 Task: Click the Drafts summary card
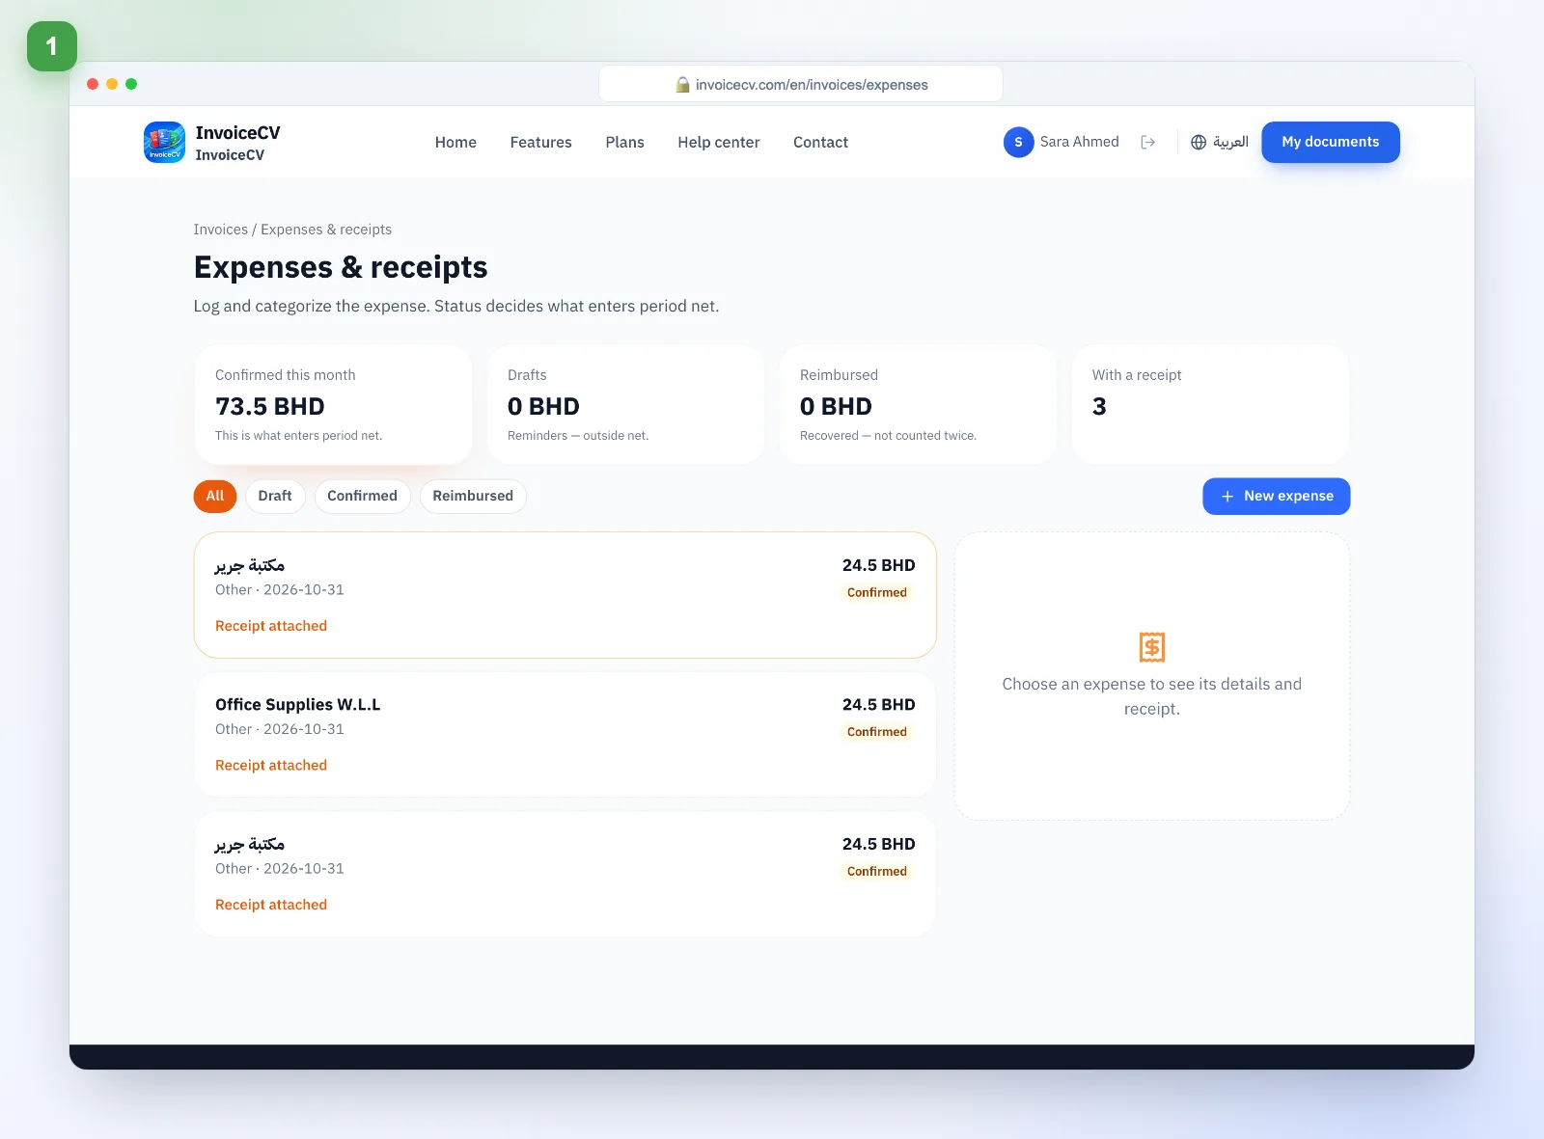click(x=625, y=404)
